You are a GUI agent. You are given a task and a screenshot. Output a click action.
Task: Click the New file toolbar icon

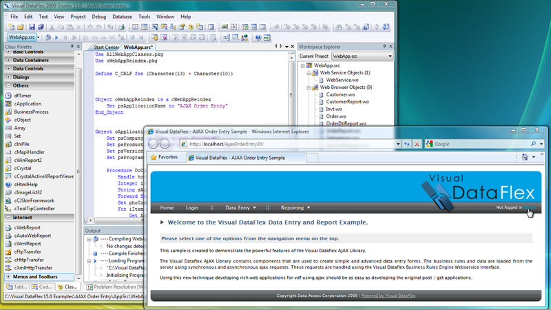[12, 27]
